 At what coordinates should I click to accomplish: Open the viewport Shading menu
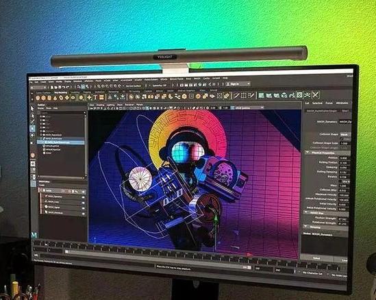pyautogui.click(x=100, y=105)
